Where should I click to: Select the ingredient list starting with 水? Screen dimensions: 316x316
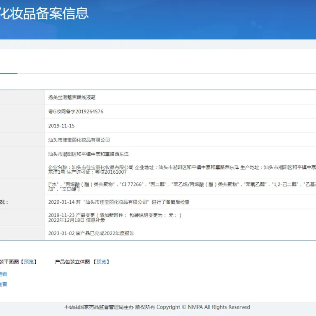coord(182,187)
